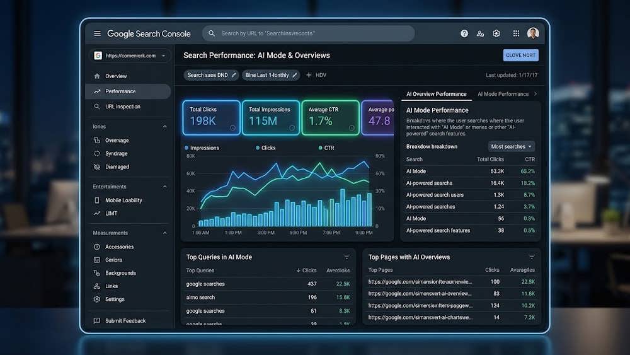This screenshot has height=355, width=630.
Task: Collapse the Measurements section
Action: click(164, 233)
